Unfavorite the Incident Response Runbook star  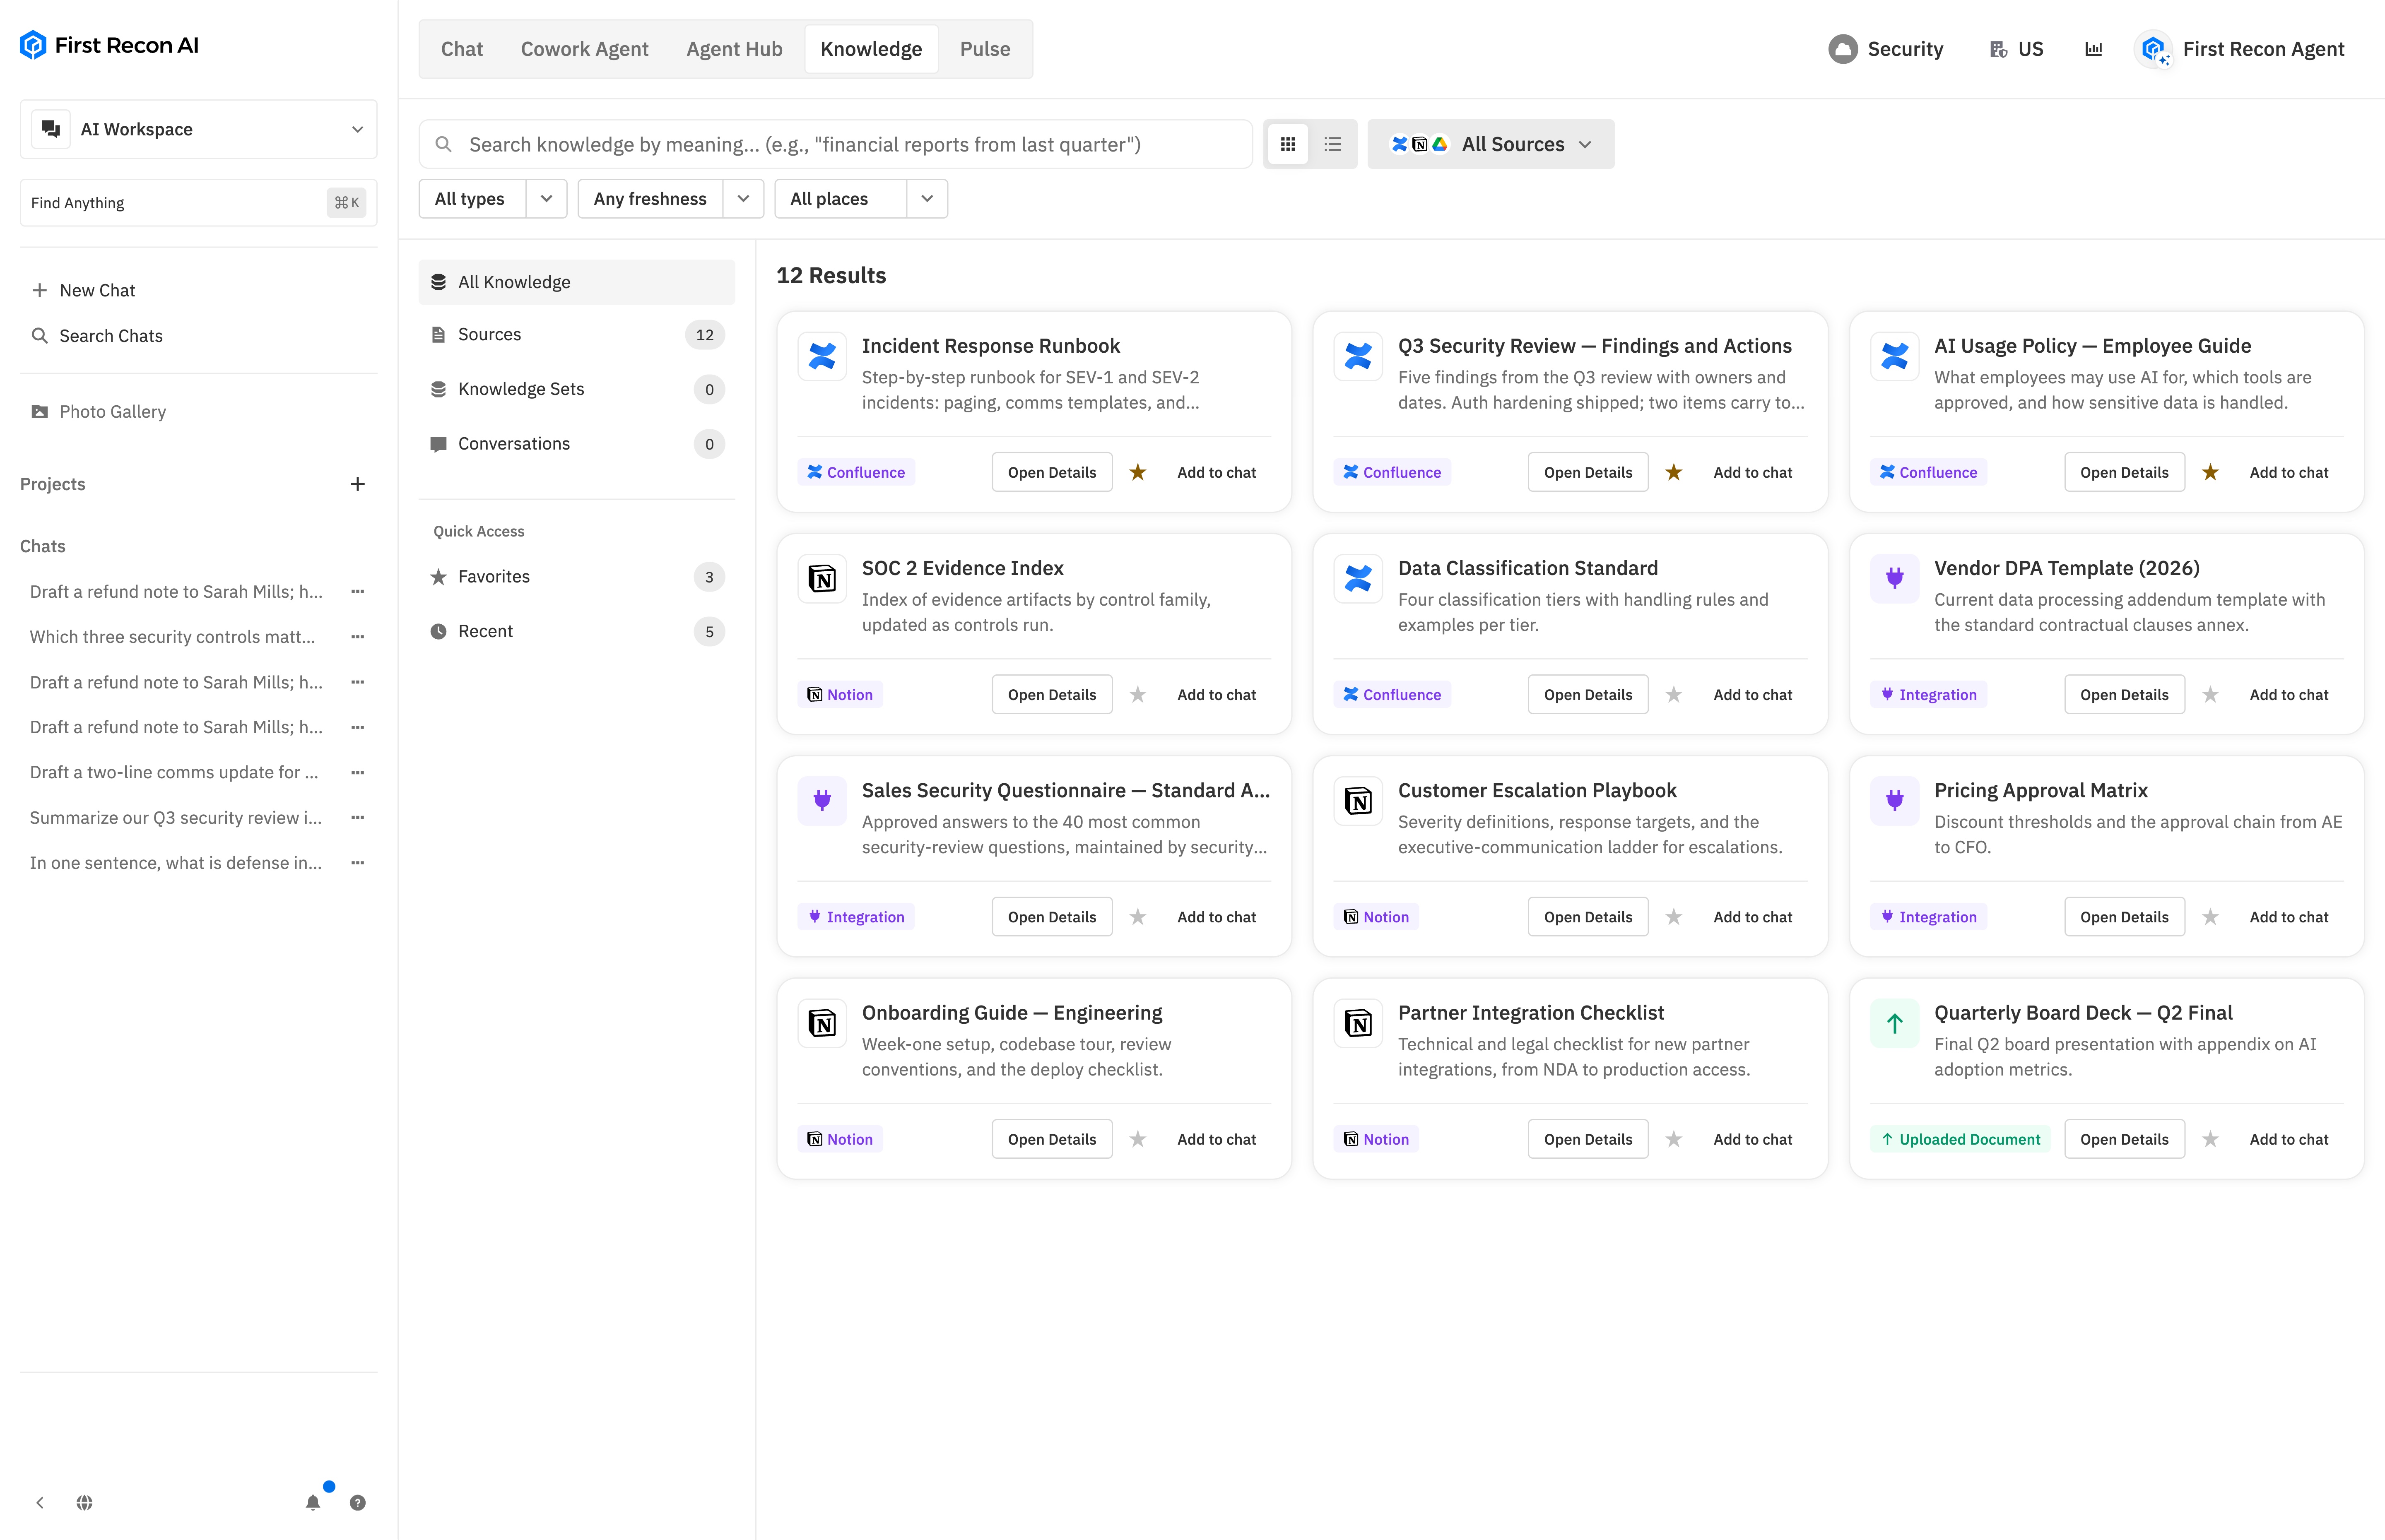tap(1138, 472)
